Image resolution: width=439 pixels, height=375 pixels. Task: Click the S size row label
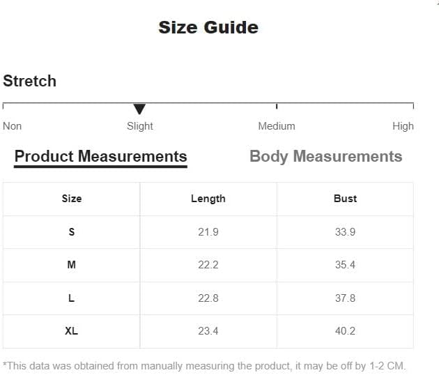pyautogui.click(x=72, y=232)
